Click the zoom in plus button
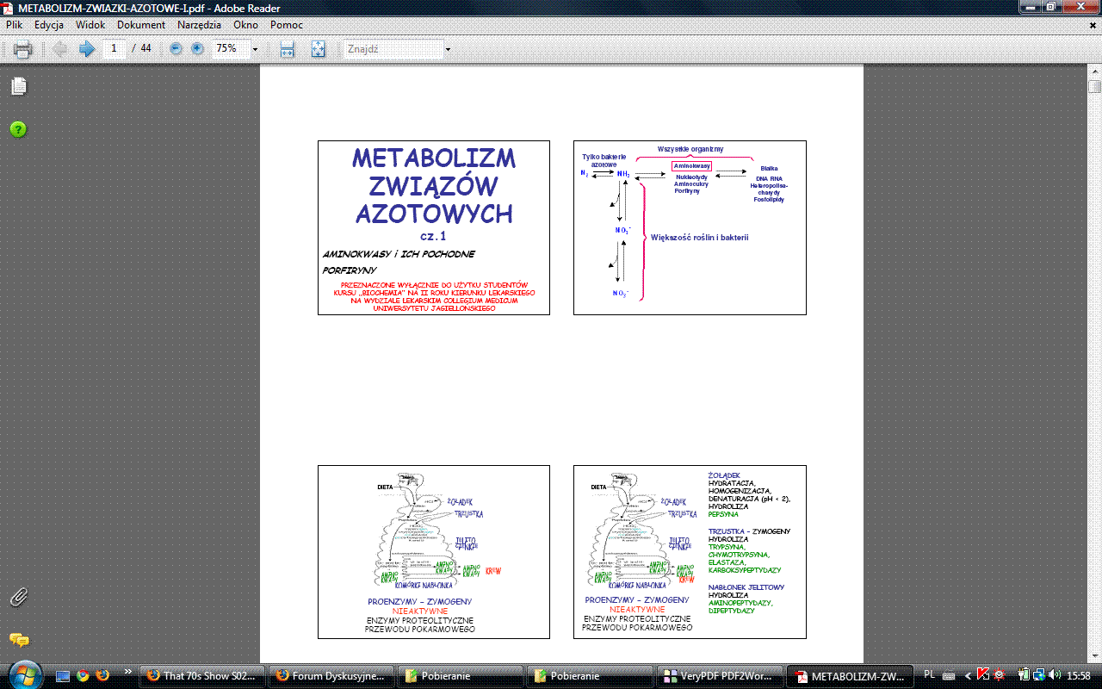 197,49
